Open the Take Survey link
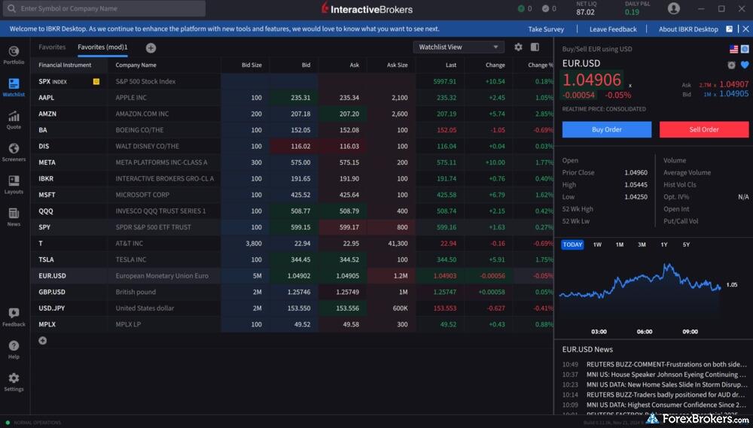The width and height of the screenshot is (753, 428). [546, 29]
